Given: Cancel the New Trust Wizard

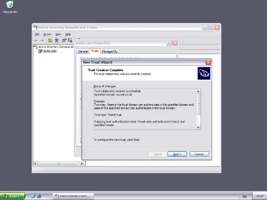Looking at the screenshot, I should [199, 154].
